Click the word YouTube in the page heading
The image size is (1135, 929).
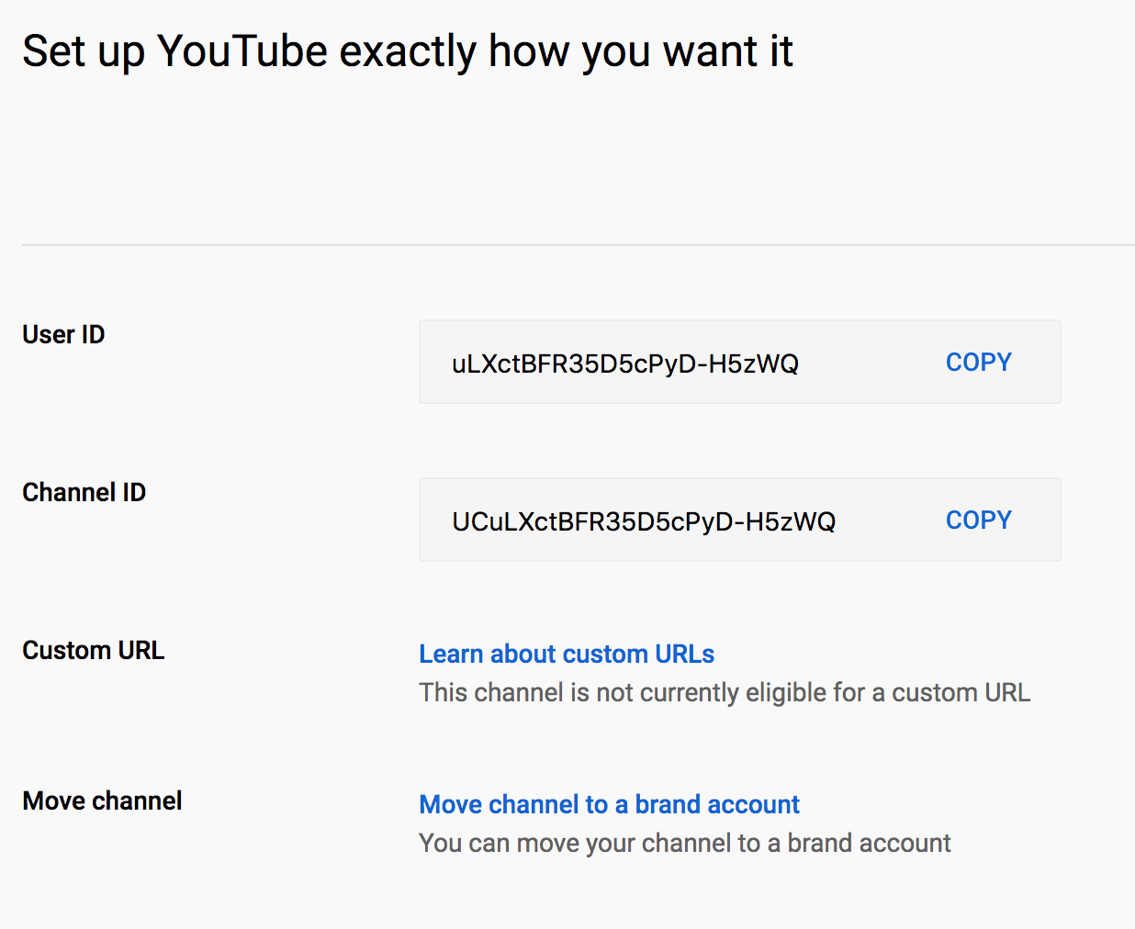[x=242, y=50]
